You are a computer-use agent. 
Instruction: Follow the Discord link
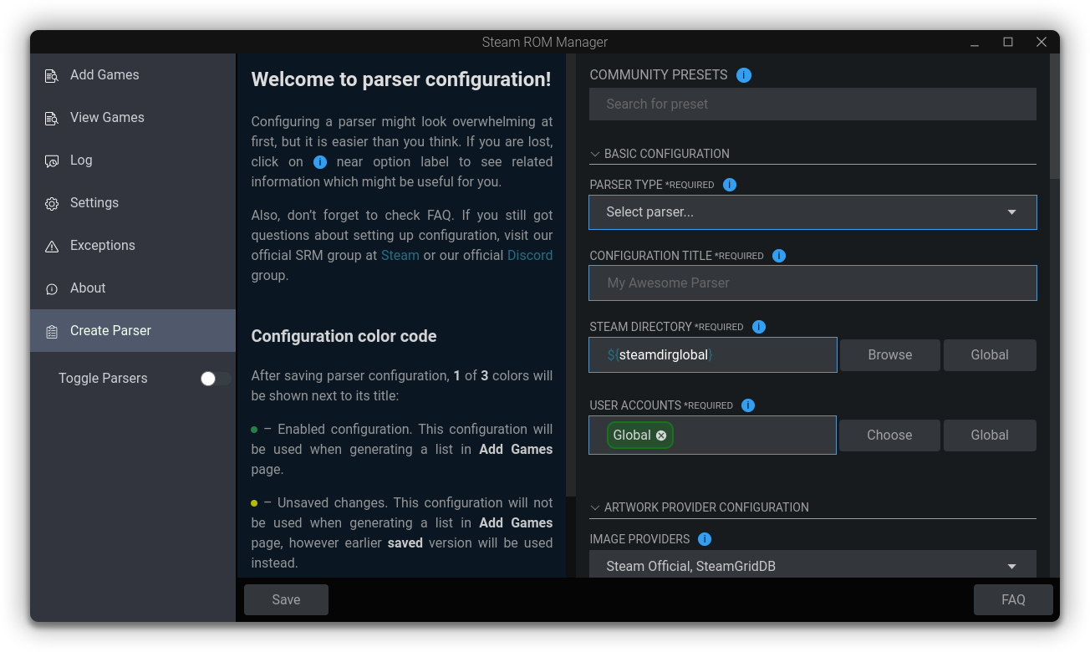pyautogui.click(x=530, y=256)
